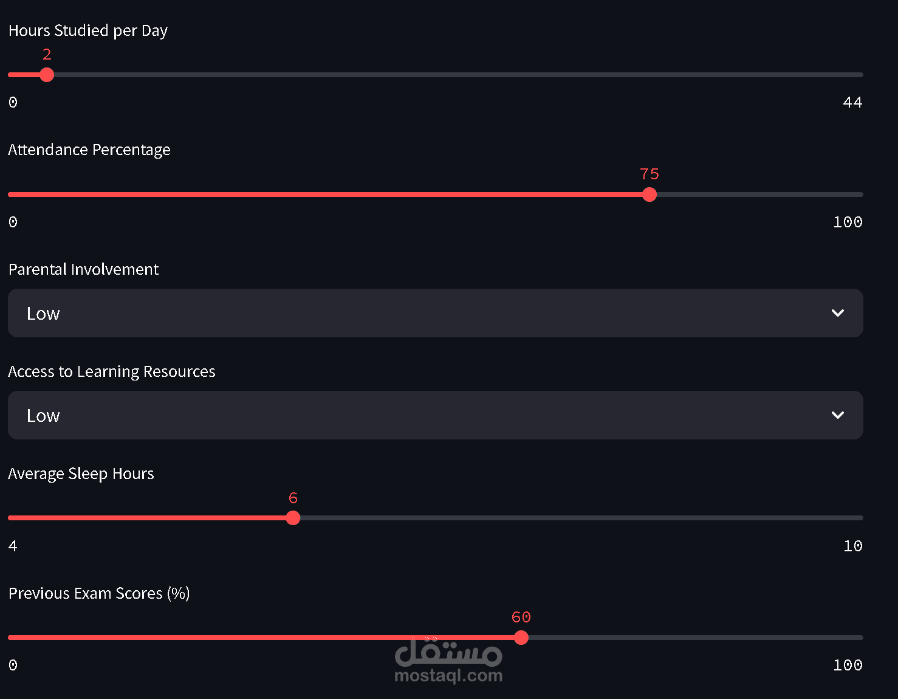Click the max value 44 under Hours slider

(852, 102)
